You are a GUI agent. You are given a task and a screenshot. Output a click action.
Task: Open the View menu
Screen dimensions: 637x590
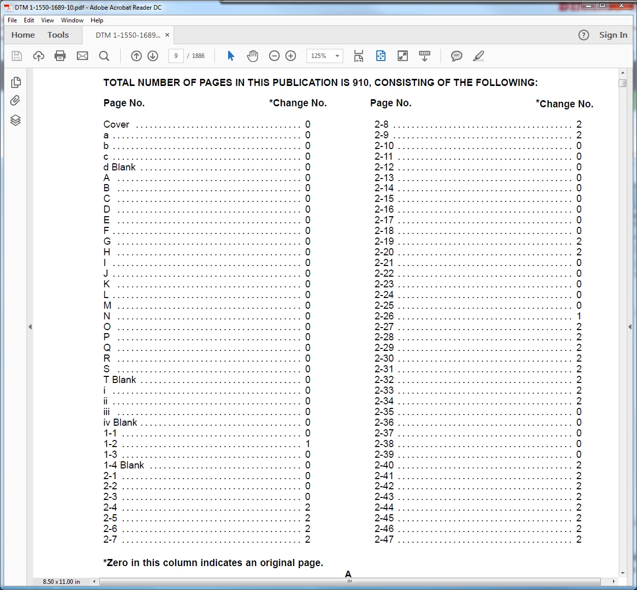pos(47,20)
